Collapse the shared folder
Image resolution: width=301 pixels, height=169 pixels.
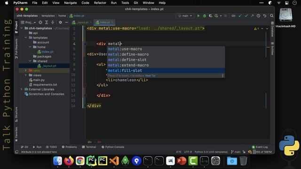(30, 61)
